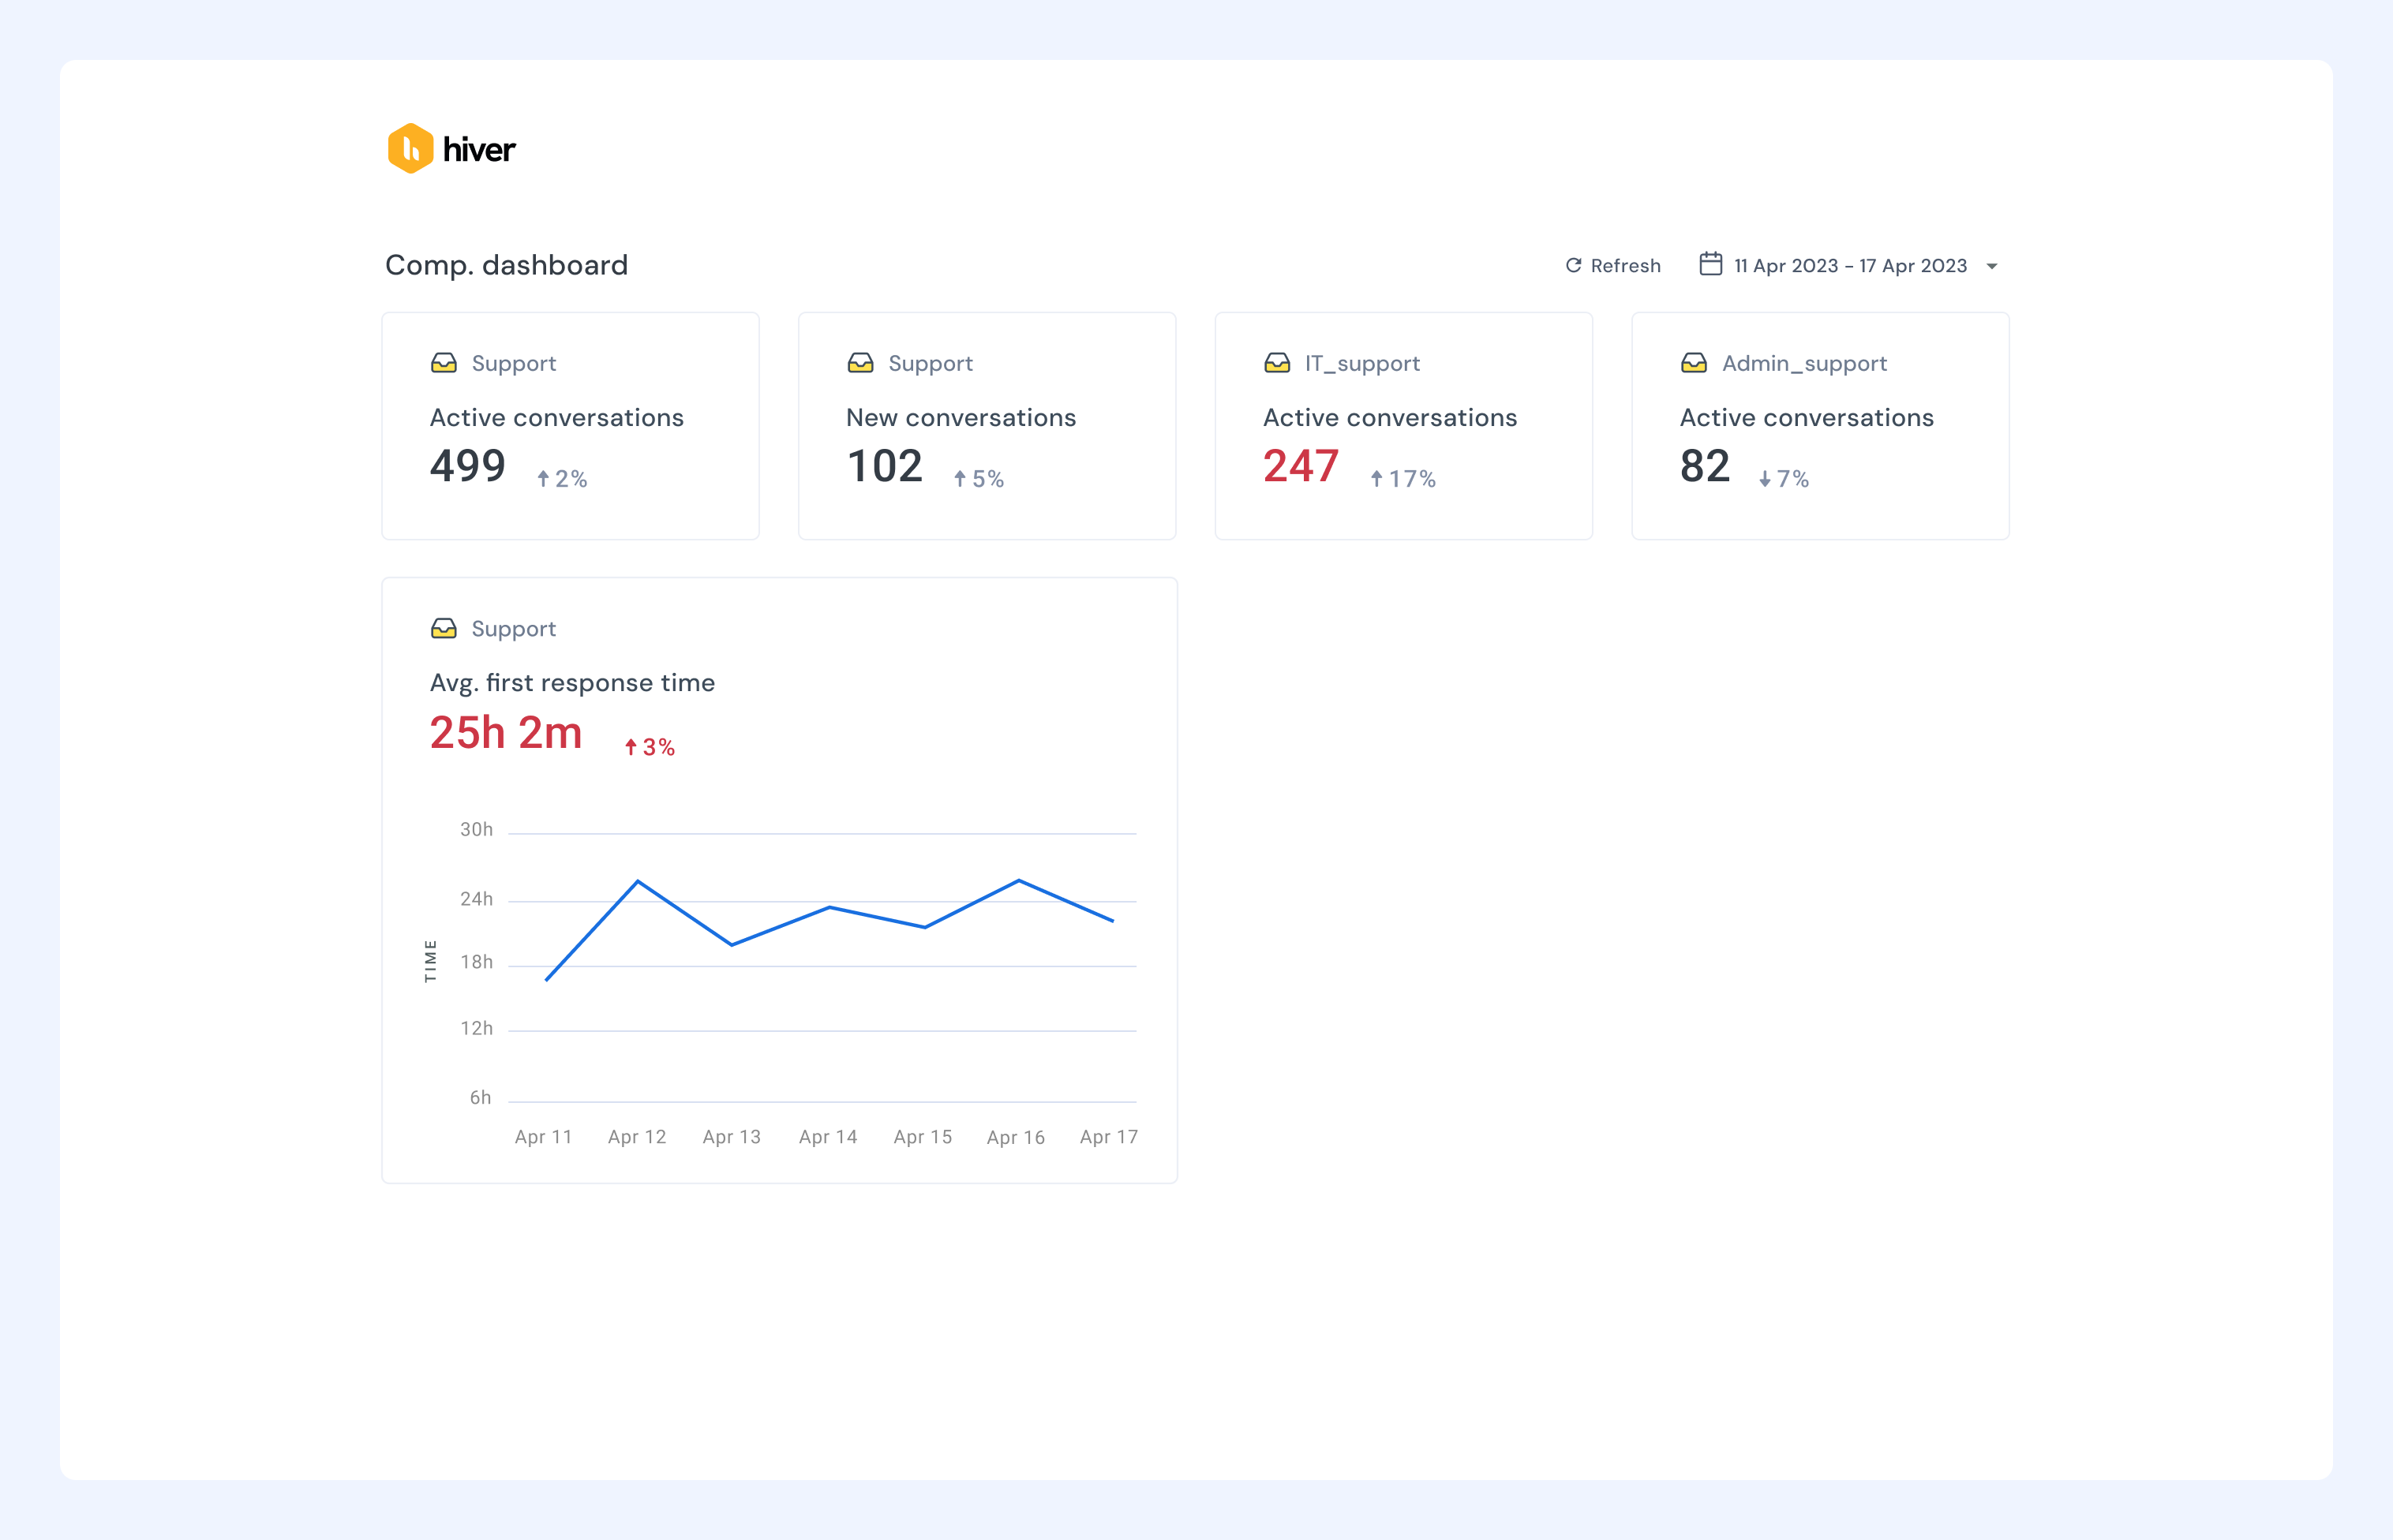The width and height of the screenshot is (2393, 1540).
Task: Click the Apr 14 axis label
Action: click(x=829, y=1137)
